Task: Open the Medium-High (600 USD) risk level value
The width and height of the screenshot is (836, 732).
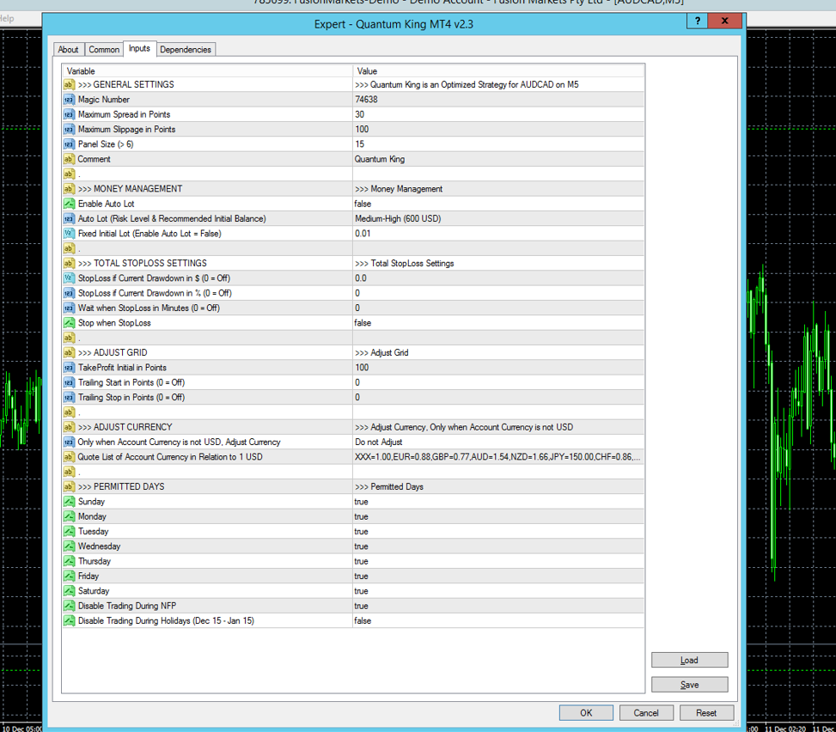Action: pos(398,218)
